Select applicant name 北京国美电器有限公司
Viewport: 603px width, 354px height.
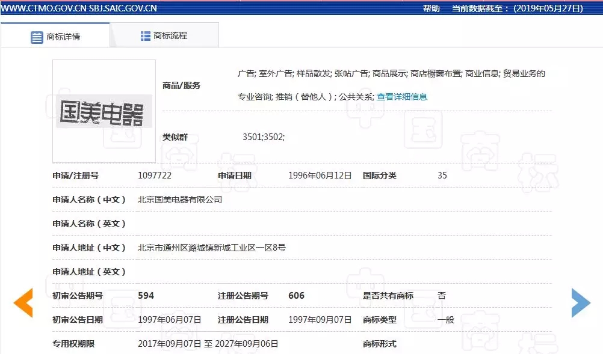[180, 200]
